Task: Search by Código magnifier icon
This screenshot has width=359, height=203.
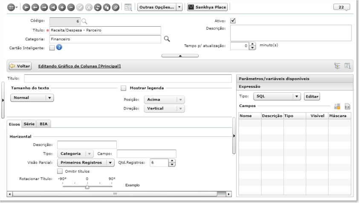Action: 84,21
